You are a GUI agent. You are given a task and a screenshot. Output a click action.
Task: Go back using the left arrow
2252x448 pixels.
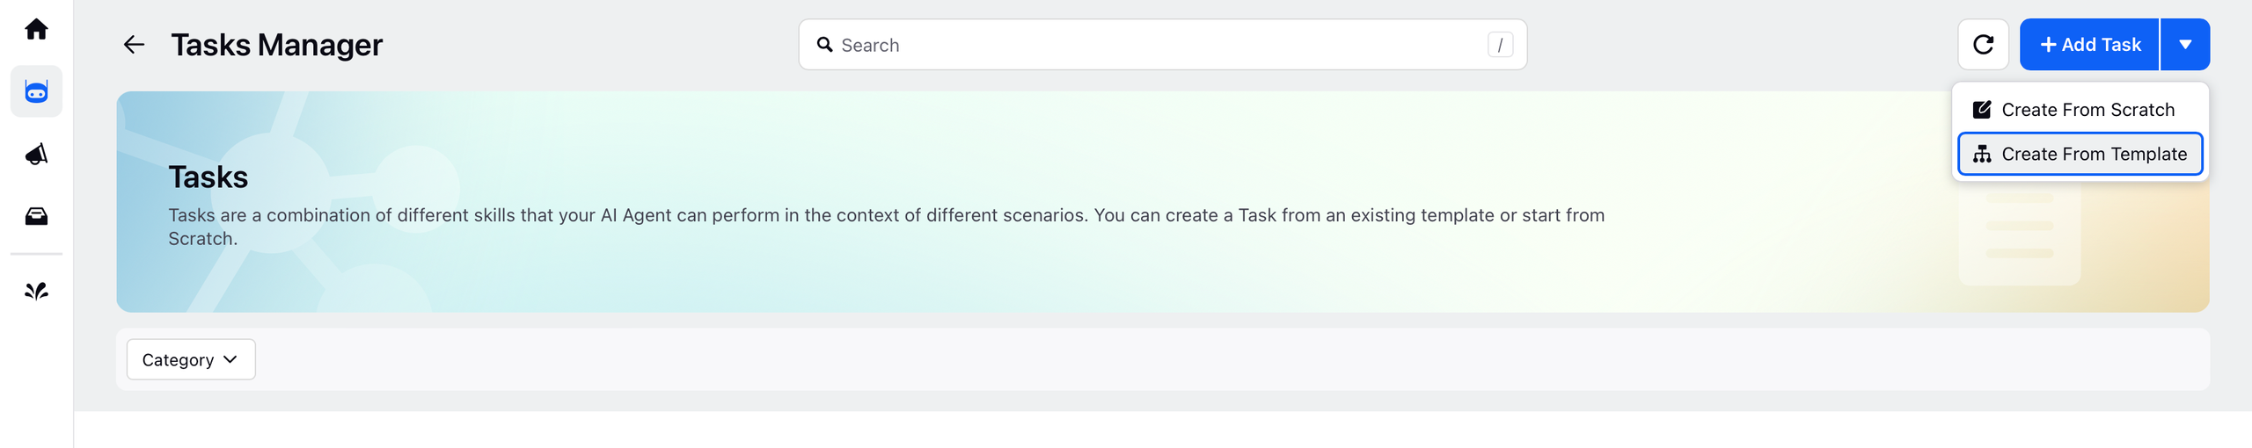coord(134,45)
